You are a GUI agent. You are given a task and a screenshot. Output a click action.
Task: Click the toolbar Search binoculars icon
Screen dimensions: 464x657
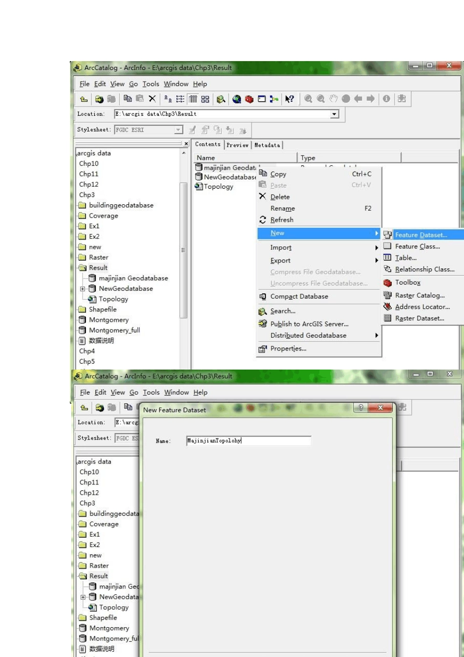(221, 99)
